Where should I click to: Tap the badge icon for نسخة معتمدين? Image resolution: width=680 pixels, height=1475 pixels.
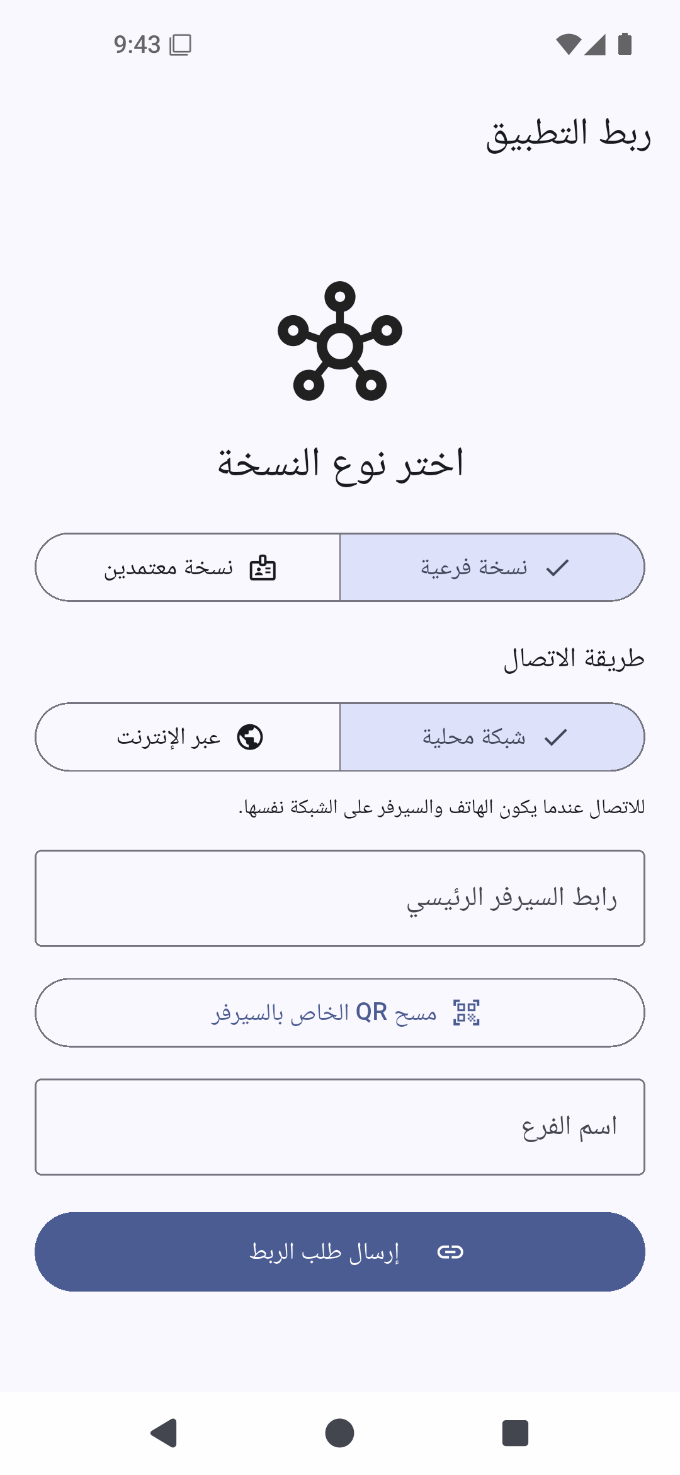pyautogui.click(x=263, y=568)
